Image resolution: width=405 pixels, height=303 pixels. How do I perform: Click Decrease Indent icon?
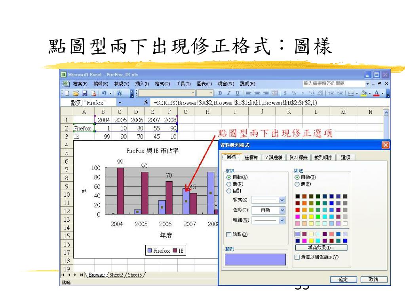coord(331,93)
